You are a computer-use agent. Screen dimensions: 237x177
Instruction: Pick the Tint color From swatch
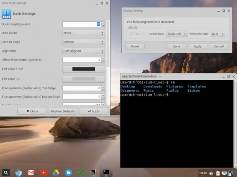84,69
